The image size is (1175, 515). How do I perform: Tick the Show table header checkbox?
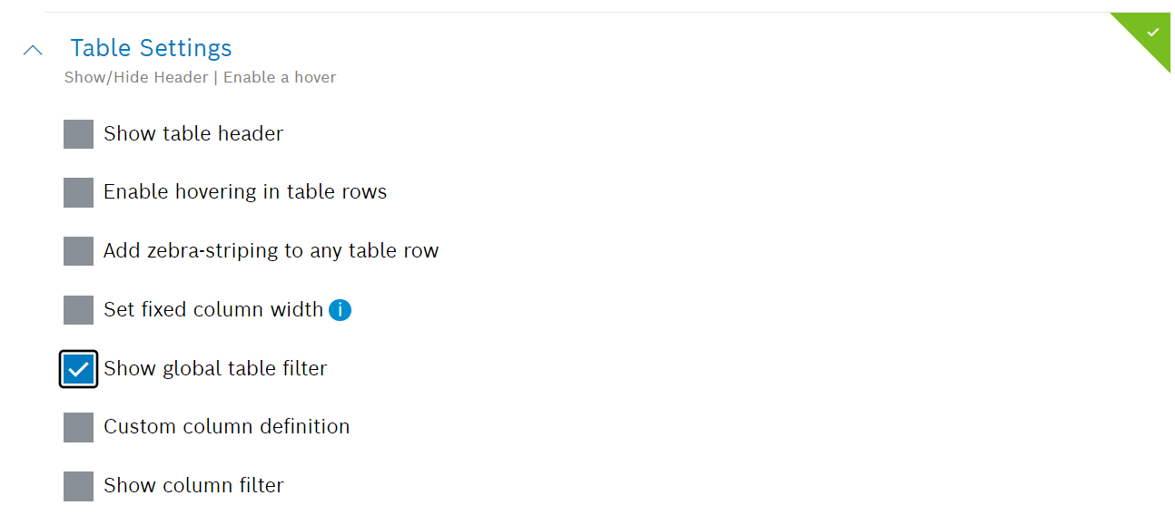[78, 134]
